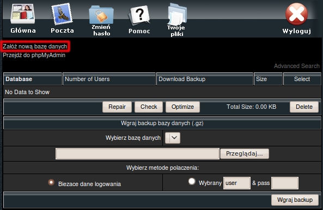323x210 pixels.
Task: Open the Główna home icon
Action: point(23,14)
